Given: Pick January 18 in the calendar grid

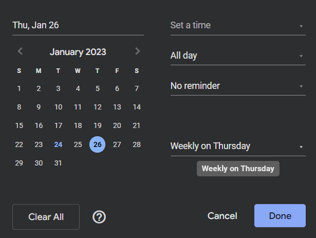Looking at the screenshot, I should pos(78,125).
